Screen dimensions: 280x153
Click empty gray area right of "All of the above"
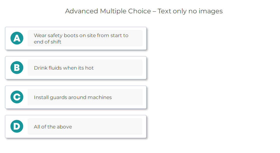click(x=108, y=127)
